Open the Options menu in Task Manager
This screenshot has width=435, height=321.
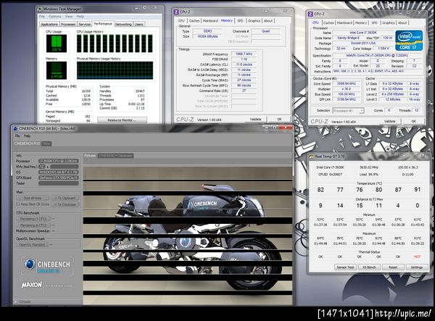point(54,17)
